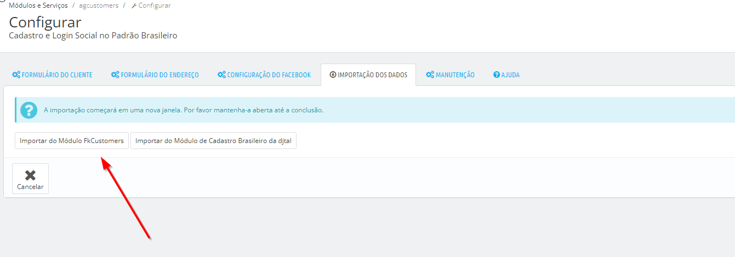Click the blue question mark info icon

[29, 110]
